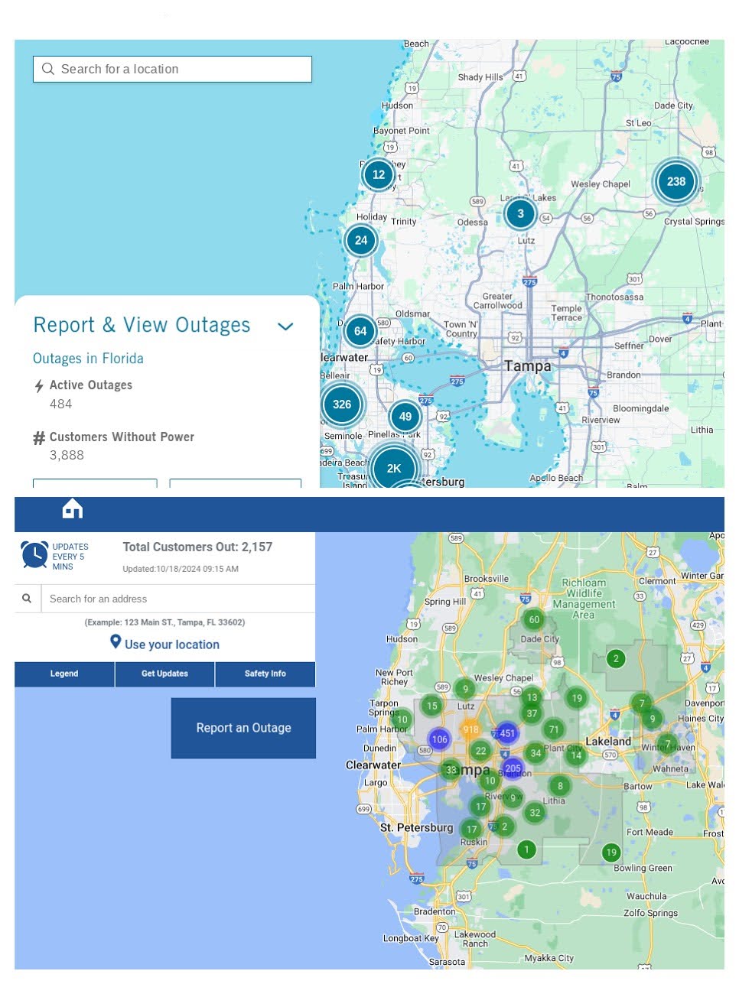Click the Outages in Florida link
The image size is (739, 984).
(x=88, y=359)
